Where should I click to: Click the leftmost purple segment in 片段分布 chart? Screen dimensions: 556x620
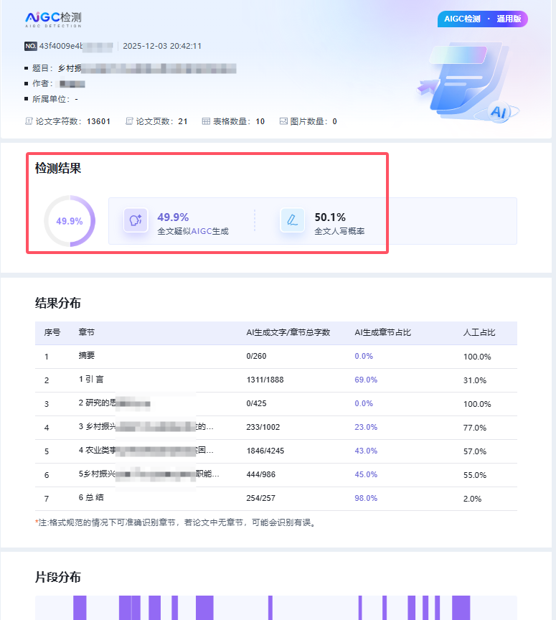tap(80, 608)
